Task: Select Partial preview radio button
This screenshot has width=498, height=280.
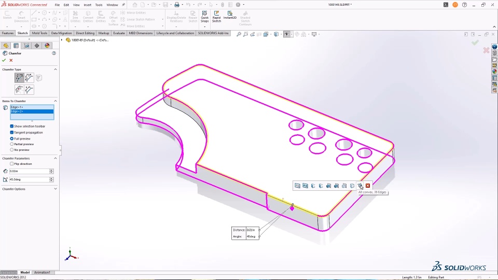Action: point(12,144)
